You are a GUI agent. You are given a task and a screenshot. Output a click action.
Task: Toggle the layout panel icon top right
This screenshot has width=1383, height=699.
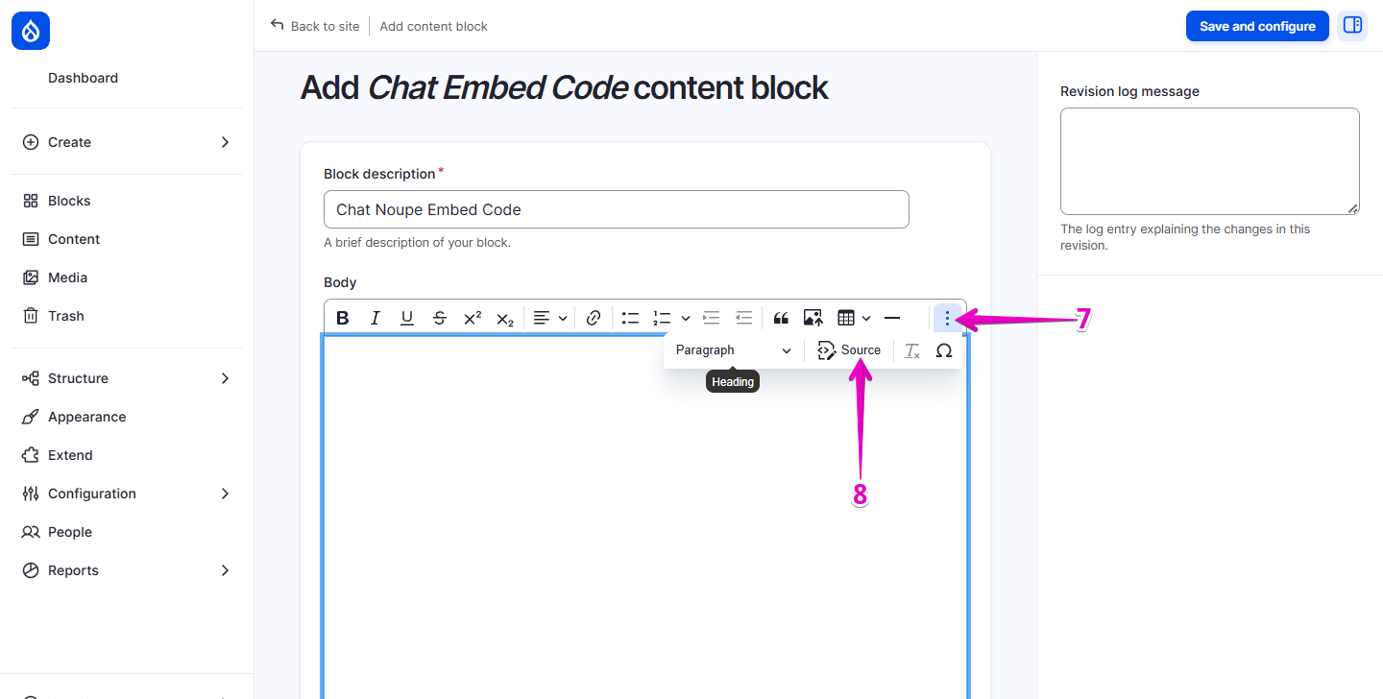pyautogui.click(x=1352, y=26)
